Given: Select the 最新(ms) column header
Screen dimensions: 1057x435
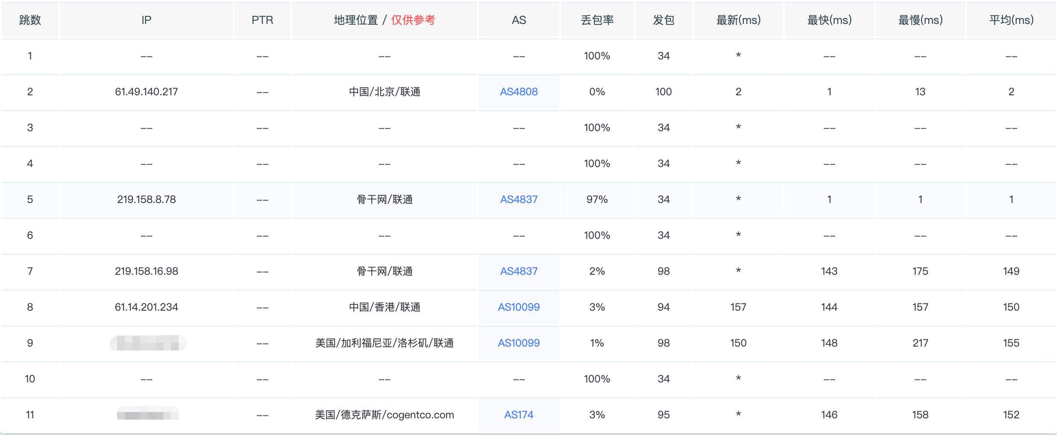Looking at the screenshot, I should coord(738,20).
